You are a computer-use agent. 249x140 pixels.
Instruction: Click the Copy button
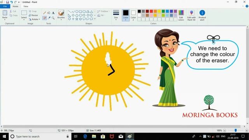tap(14, 16)
